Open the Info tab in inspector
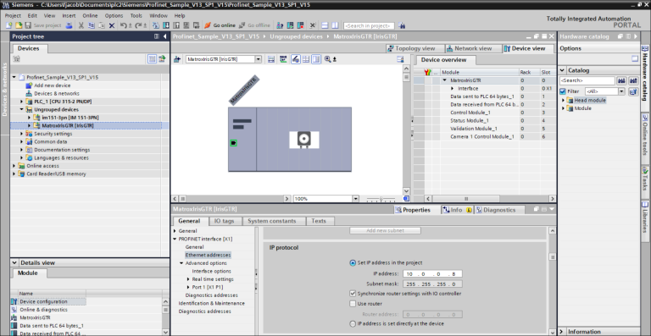The height and width of the screenshot is (336, 651). click(457, 210)
